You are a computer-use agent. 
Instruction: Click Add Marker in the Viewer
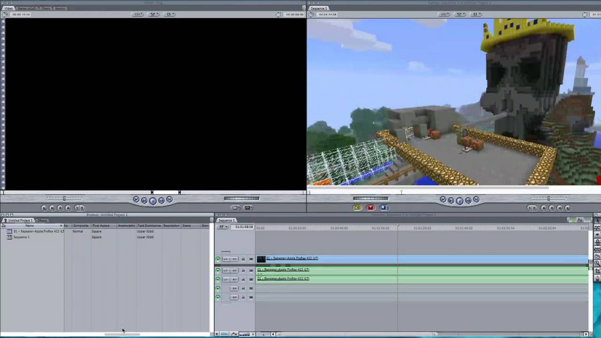point(68,208)
